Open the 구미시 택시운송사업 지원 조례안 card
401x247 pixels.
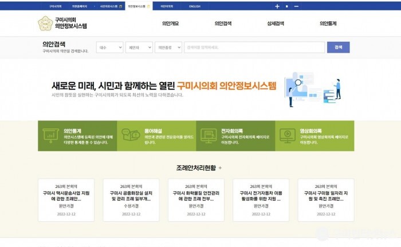tap(66, 200)
